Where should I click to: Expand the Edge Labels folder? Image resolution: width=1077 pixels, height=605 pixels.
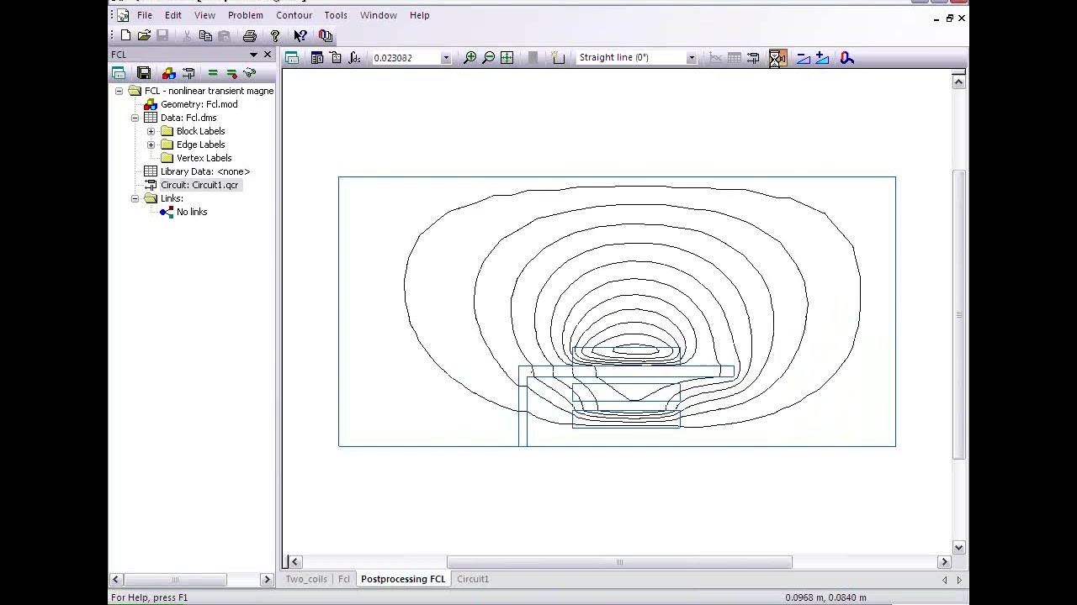[151, 145]
